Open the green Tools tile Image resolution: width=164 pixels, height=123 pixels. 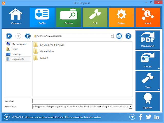pyautogui.click(x=95, y=17)
